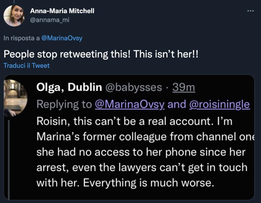Screen dimensions: 261x203
Task: Click the "Replying to" label in the image
Action: pos(64,104)
